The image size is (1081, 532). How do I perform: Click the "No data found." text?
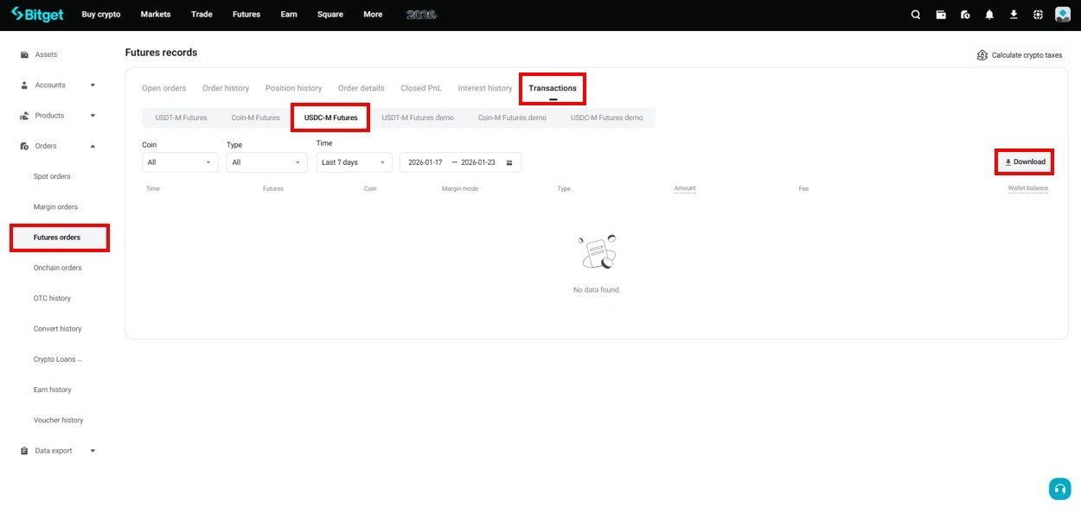click(597, 290)
